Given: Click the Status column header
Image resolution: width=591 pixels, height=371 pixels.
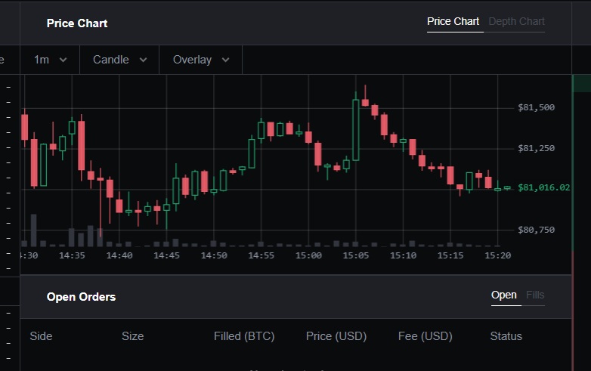Looking at the screenshot, I should [x=506, y=336].
